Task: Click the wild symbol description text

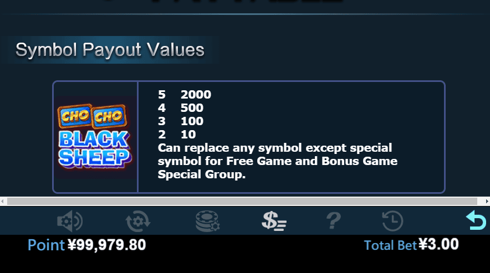Action: pyautogui.click(x=278, y=161)
